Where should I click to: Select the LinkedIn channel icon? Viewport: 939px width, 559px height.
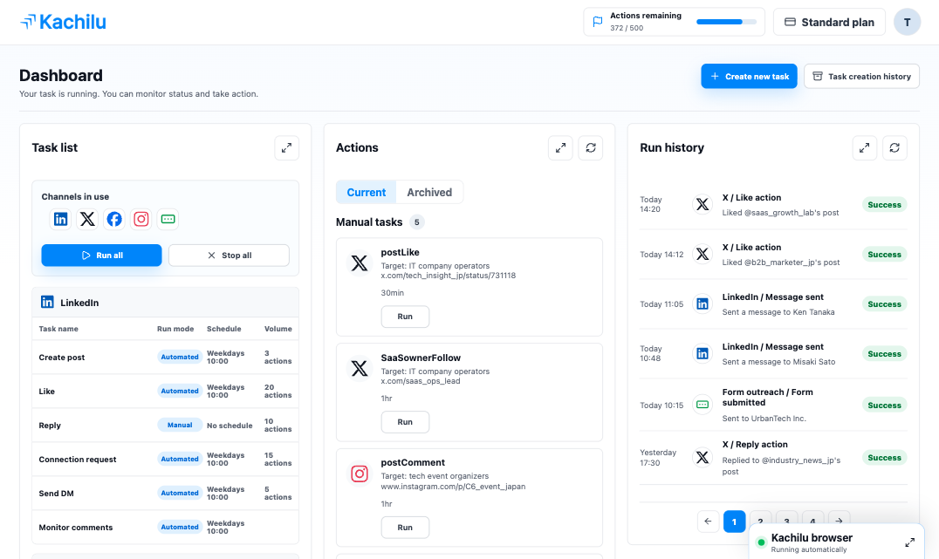click(x=60, y=219)
